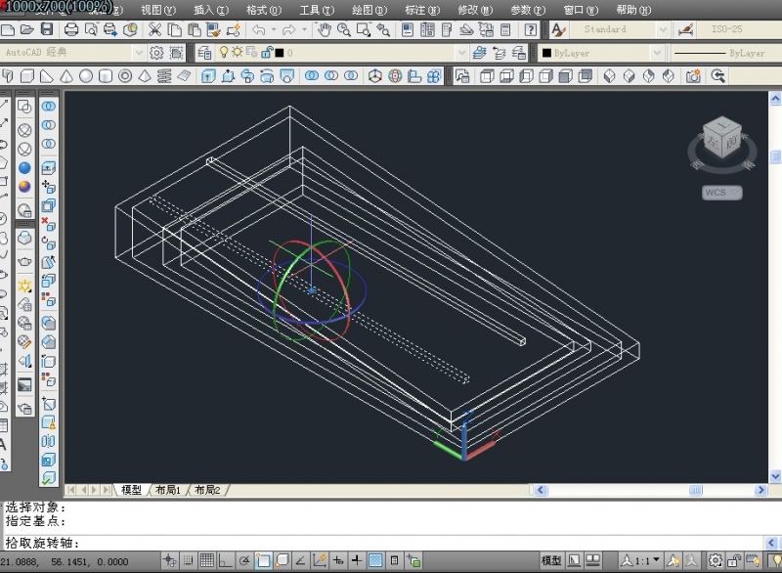Screen dimensions: 782x573
Task: Open the Layer Properties Manager
Action: (x=204, y=53)
